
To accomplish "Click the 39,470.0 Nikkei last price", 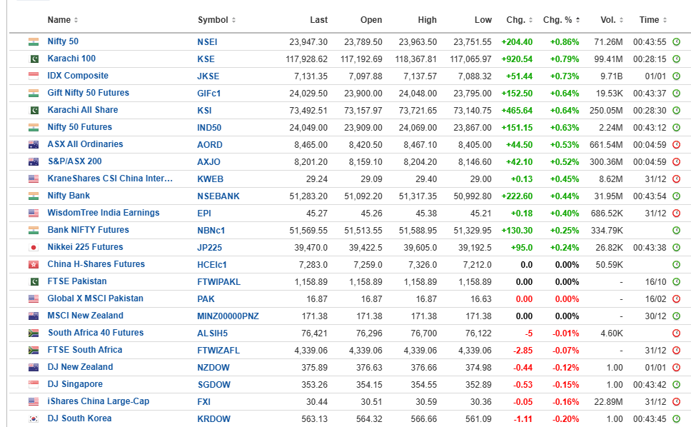I will pos(311,248).
